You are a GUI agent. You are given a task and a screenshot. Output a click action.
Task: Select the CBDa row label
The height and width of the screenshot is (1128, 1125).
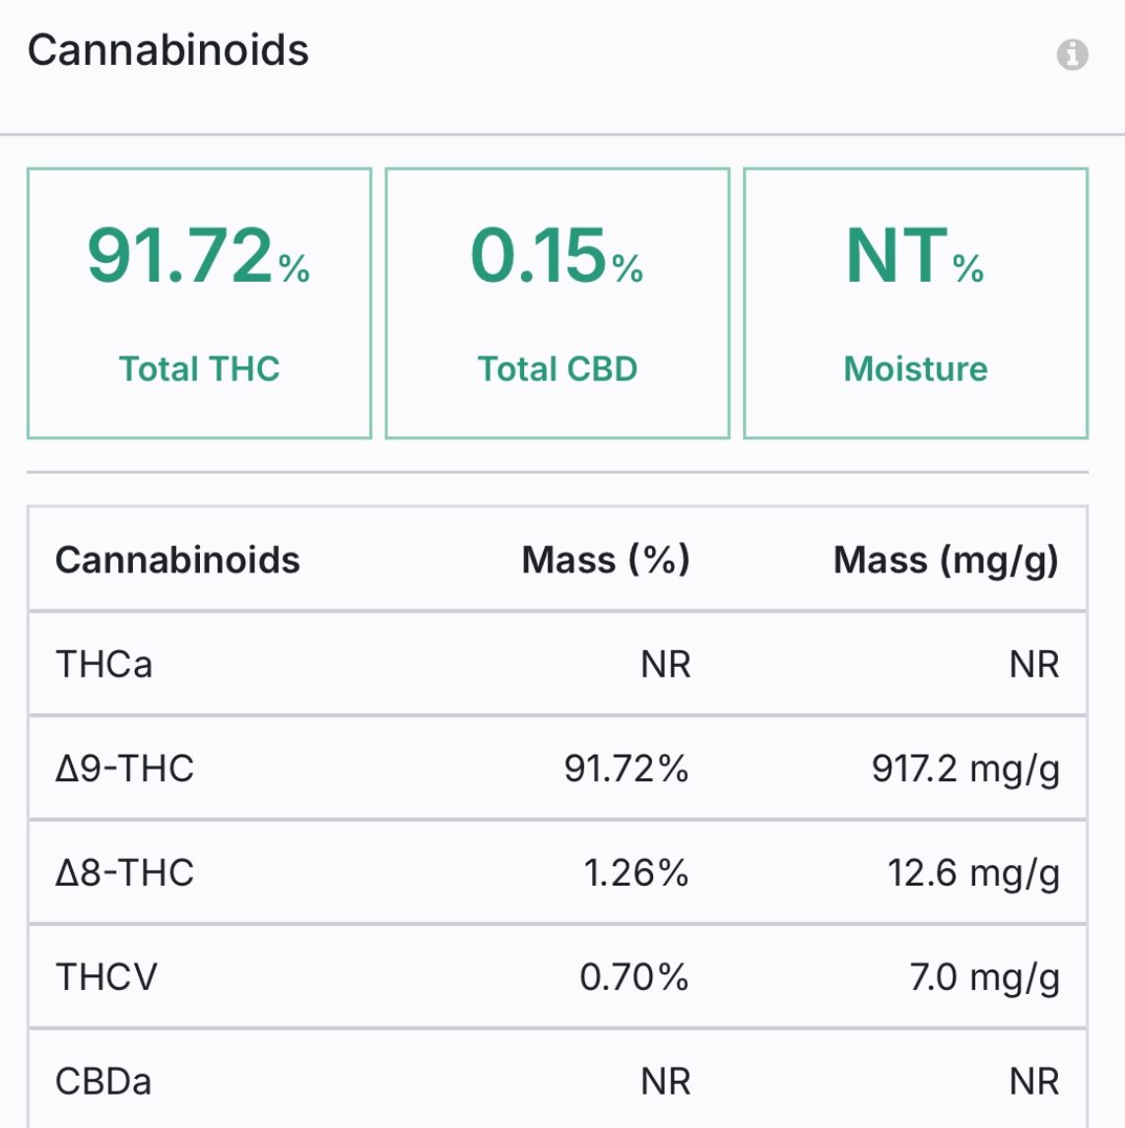click(103, 1082)
